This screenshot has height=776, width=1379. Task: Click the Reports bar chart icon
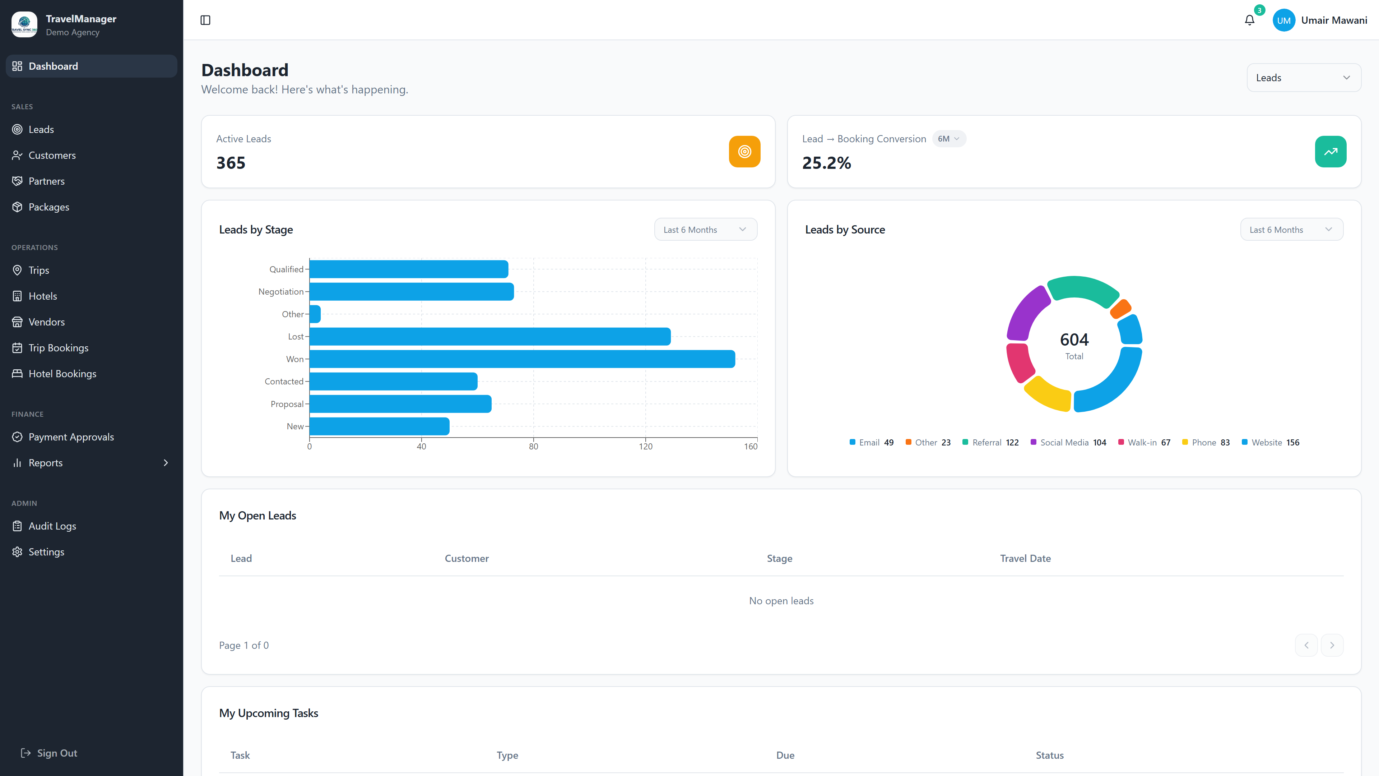point(17,463)
